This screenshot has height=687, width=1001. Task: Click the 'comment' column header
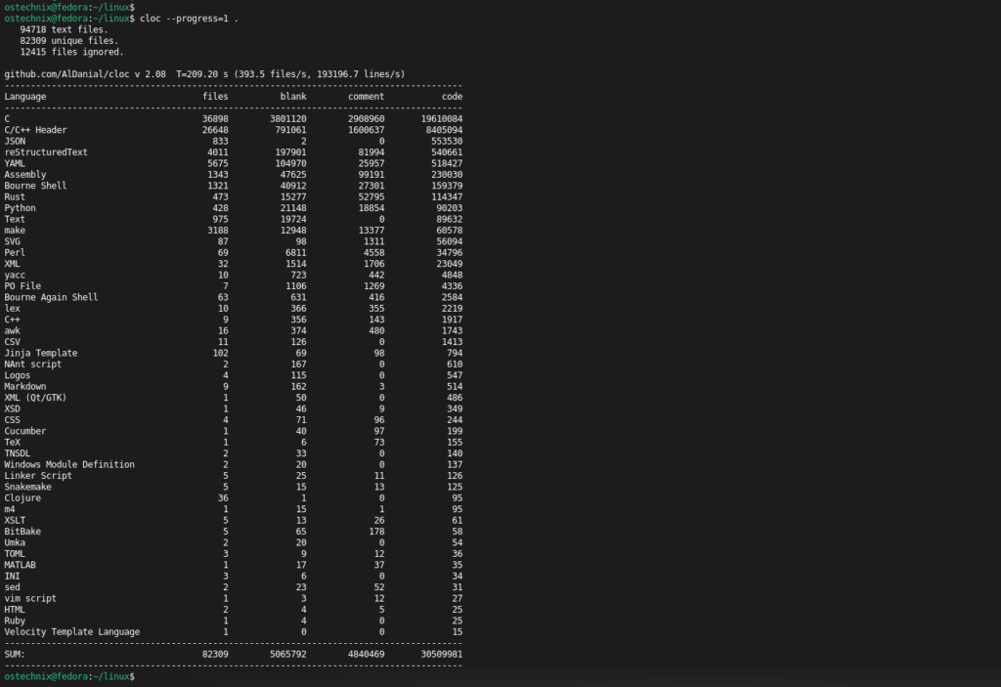366,97
